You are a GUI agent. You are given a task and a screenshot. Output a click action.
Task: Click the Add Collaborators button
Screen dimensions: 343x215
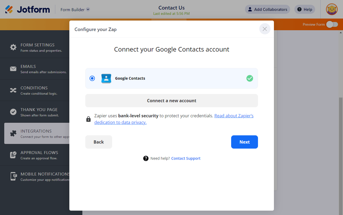pos(267,10)
